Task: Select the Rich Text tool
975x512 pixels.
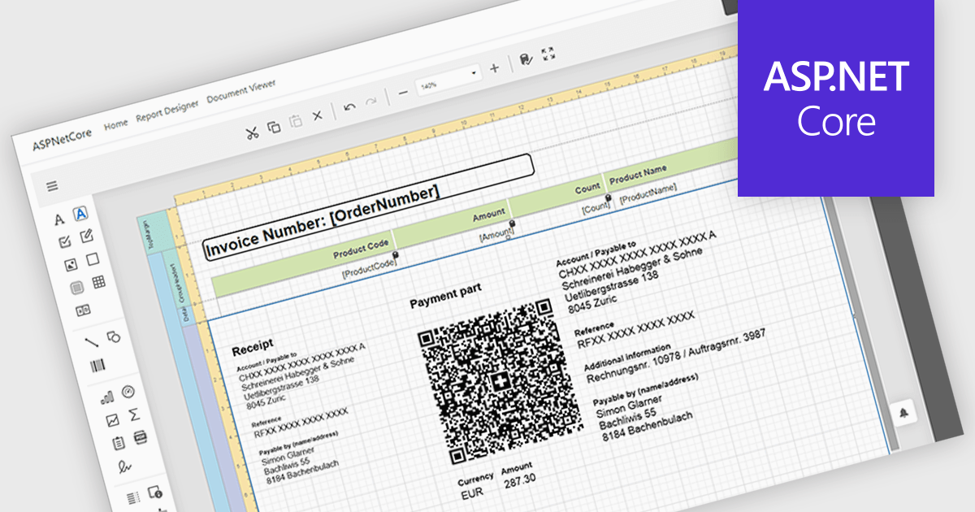Action: click(86, 234)
